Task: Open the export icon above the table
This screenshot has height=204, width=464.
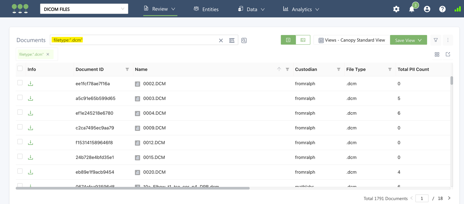Action: pos(448,55)
